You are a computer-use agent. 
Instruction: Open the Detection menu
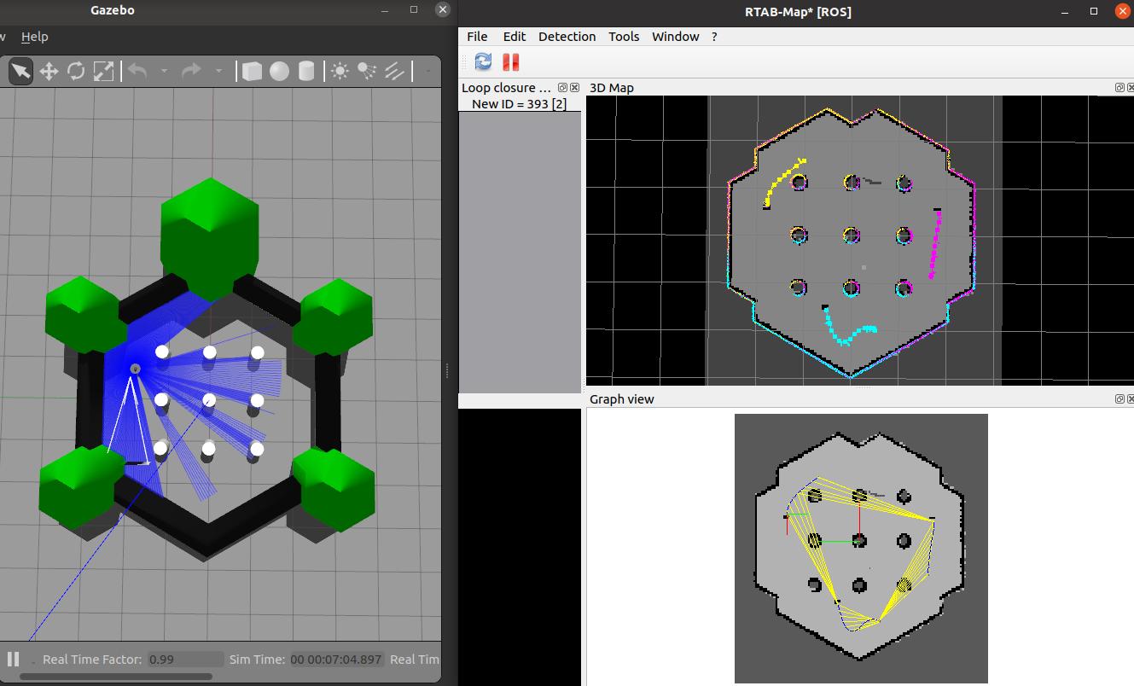click(x=567, y=37)
